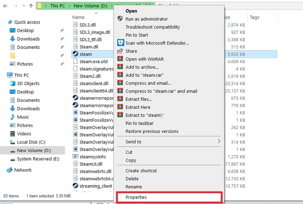Choose Compress and email... option
303x204 pixels.
click(x=148, y=83)
